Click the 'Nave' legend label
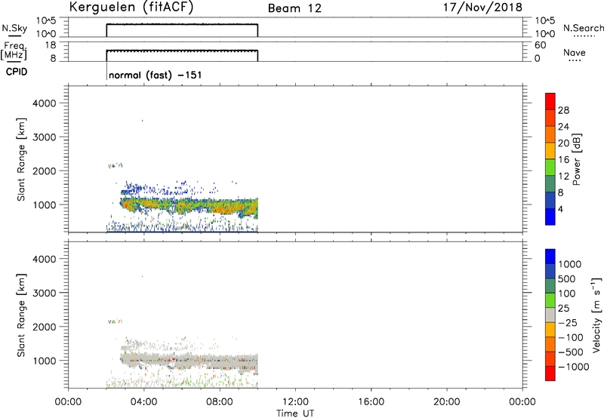Screen dimensions: 604x418 (575, 52)
